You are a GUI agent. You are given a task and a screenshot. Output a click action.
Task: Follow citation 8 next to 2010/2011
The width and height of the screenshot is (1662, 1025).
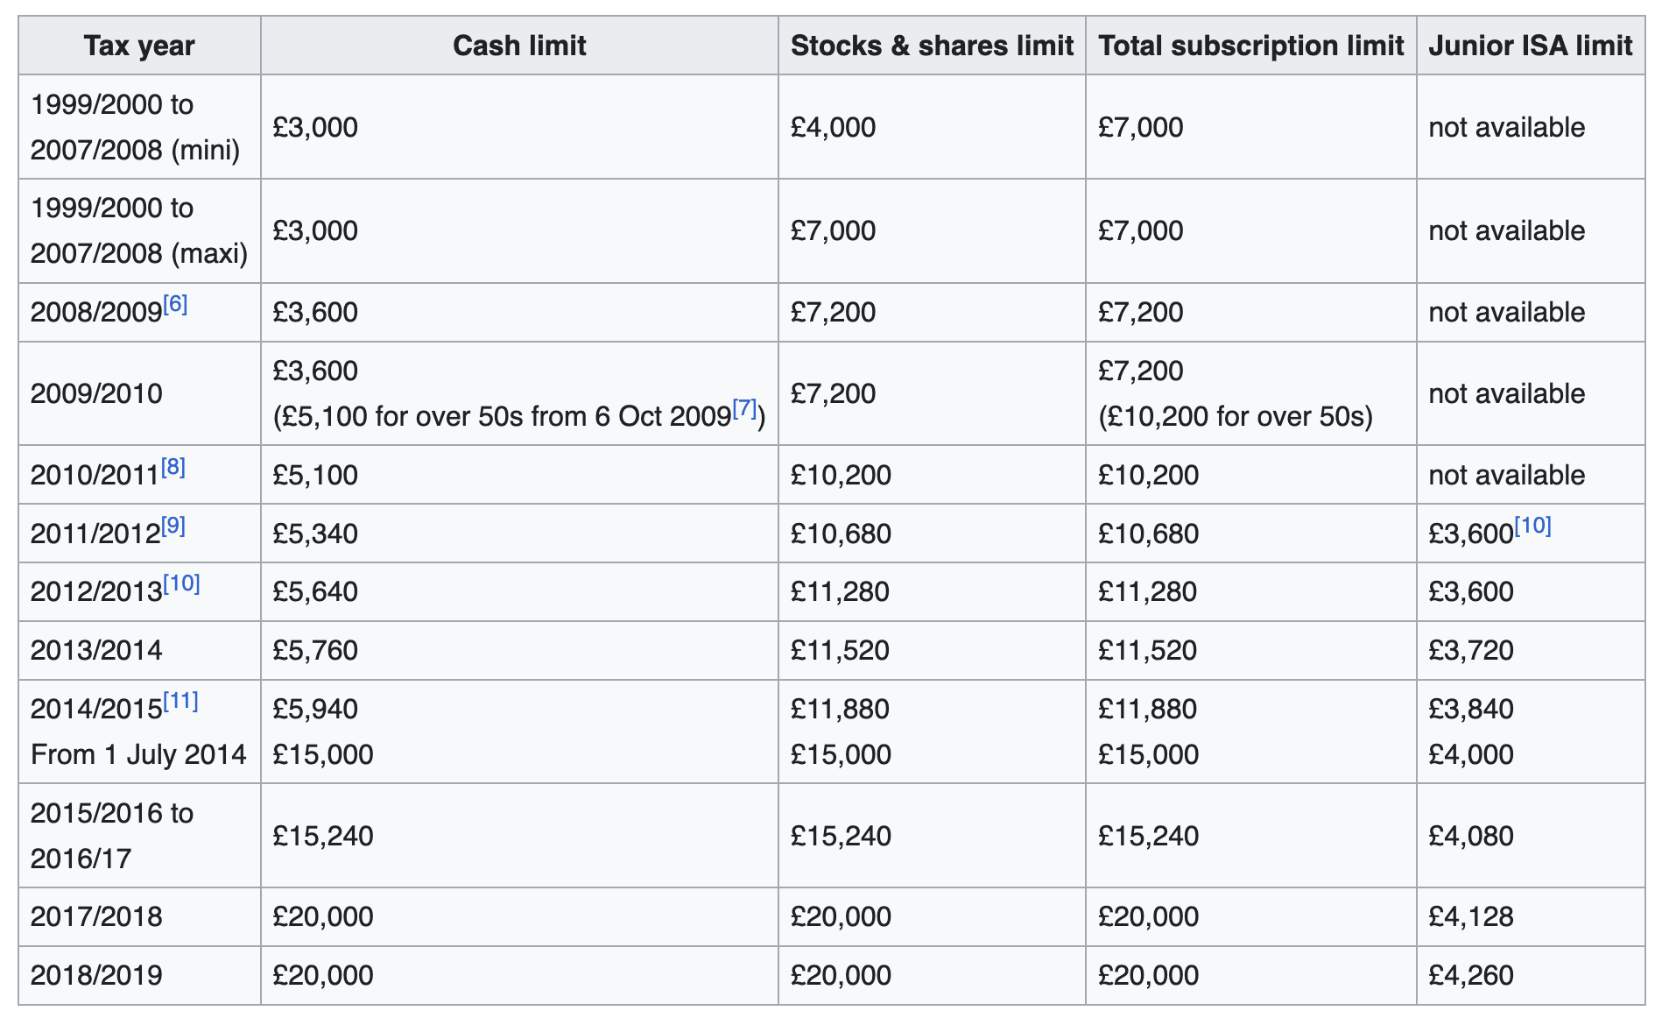[x=173, y=468]
